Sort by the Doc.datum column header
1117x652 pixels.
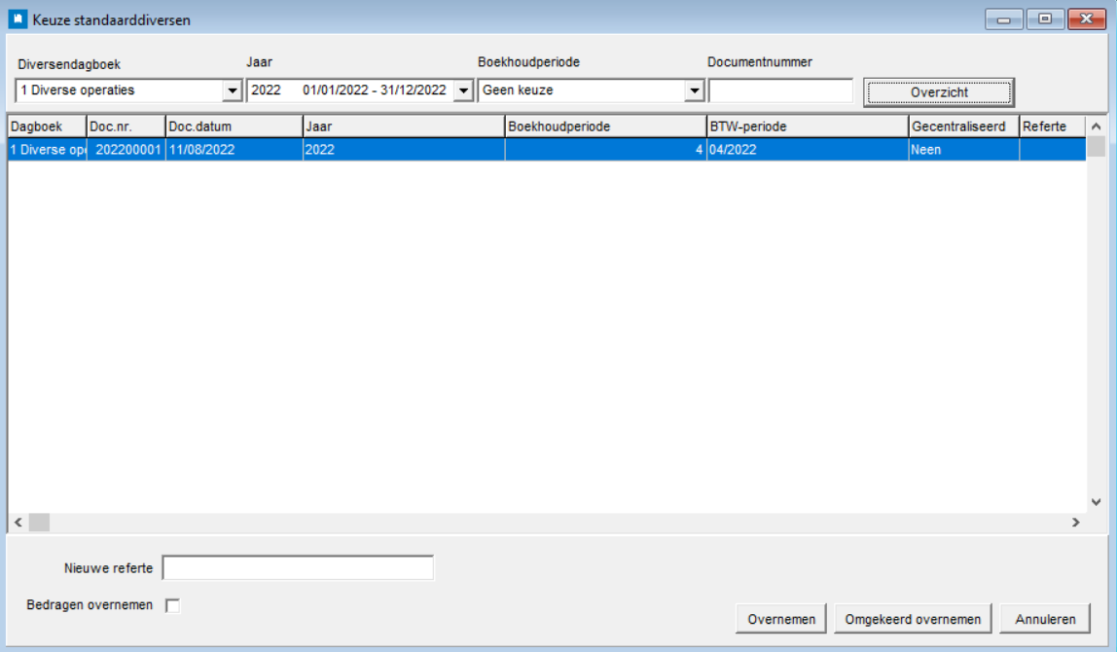234,127
